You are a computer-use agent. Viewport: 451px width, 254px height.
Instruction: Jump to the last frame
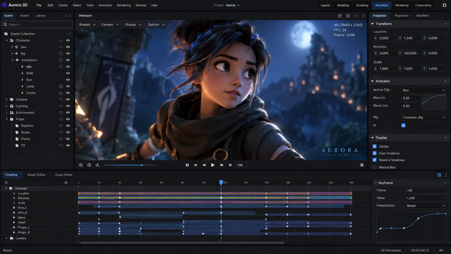coord(230,165)
